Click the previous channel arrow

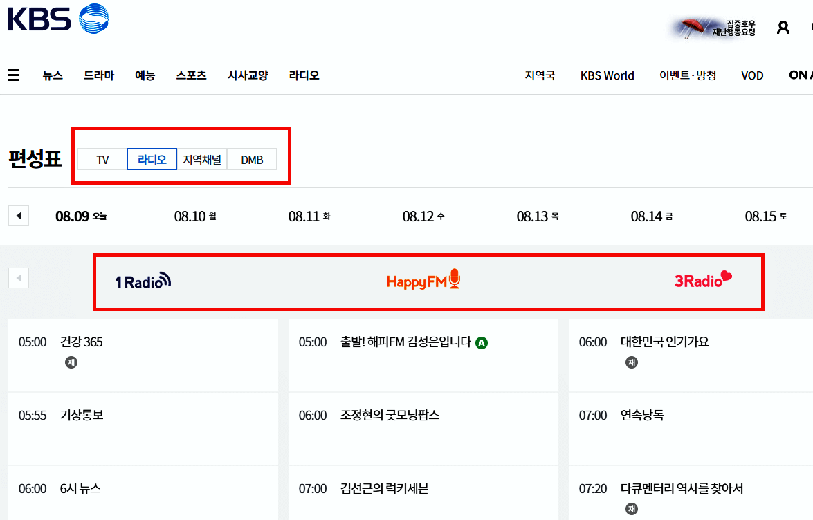(x=19, y=278)
